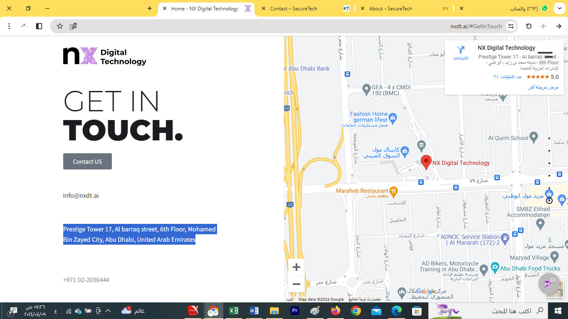Open the Windows Start menu
This screenshot has height=319, width=568.
[x=558, y=311]
